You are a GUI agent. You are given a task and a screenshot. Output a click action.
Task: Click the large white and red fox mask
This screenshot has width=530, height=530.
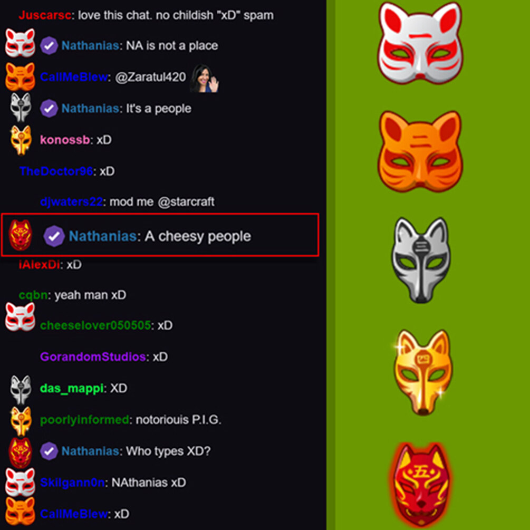pyautogui.click(x=420, y=43)
